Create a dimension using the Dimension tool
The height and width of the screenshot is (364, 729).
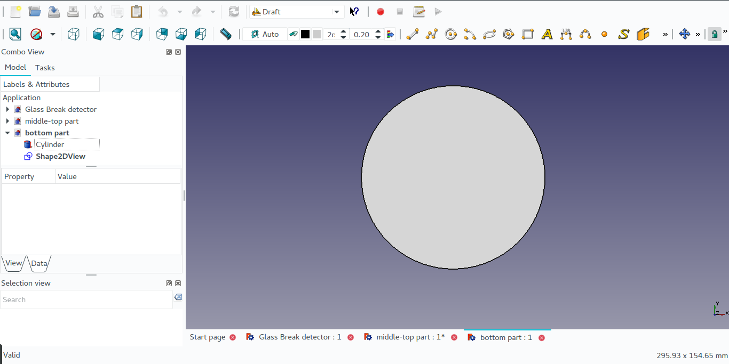tap(566, 34)
